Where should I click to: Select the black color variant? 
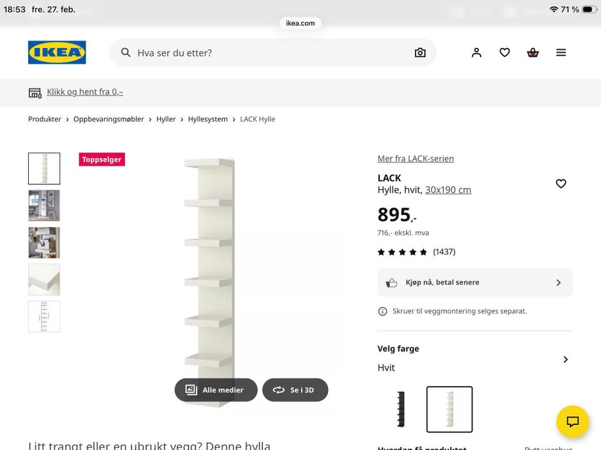pos(401,409)
